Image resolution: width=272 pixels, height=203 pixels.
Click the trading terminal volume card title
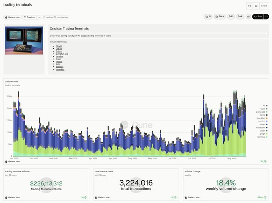click(17, 171)
